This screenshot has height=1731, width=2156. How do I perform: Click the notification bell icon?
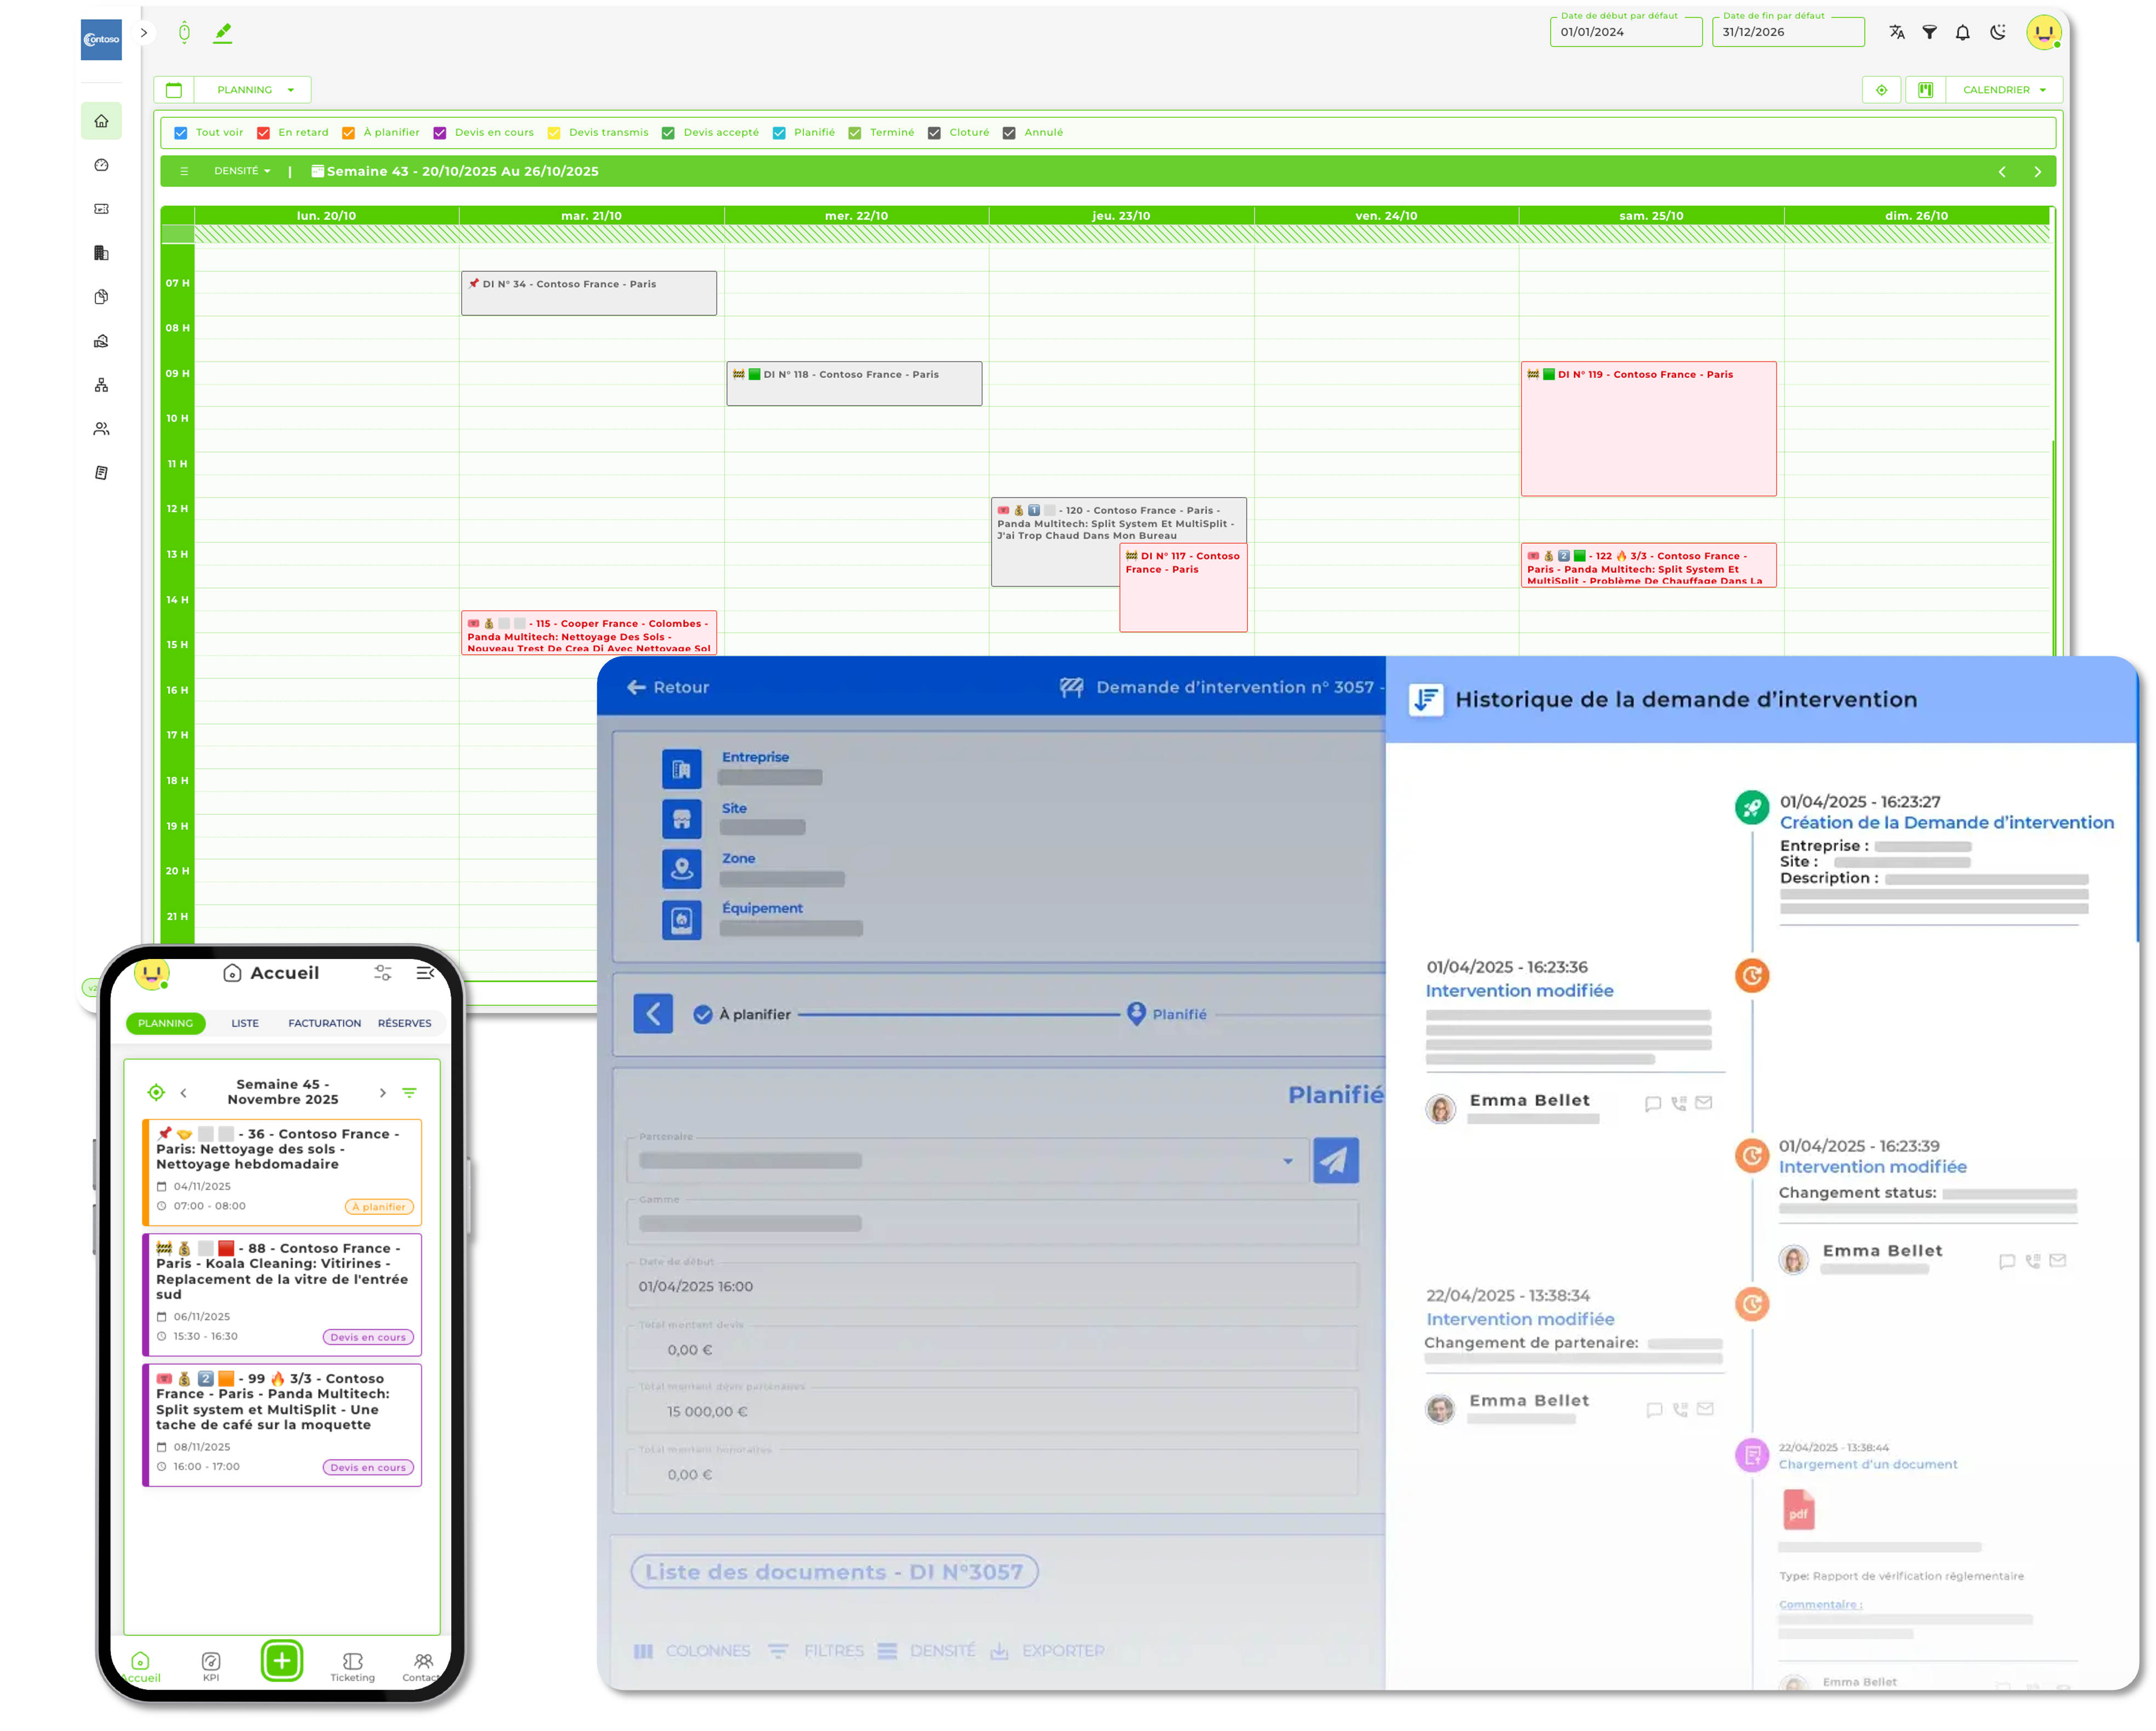(x=1963, y=33)
